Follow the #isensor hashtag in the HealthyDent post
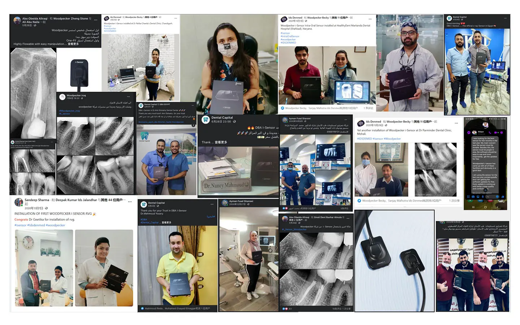 click(285, 33)
